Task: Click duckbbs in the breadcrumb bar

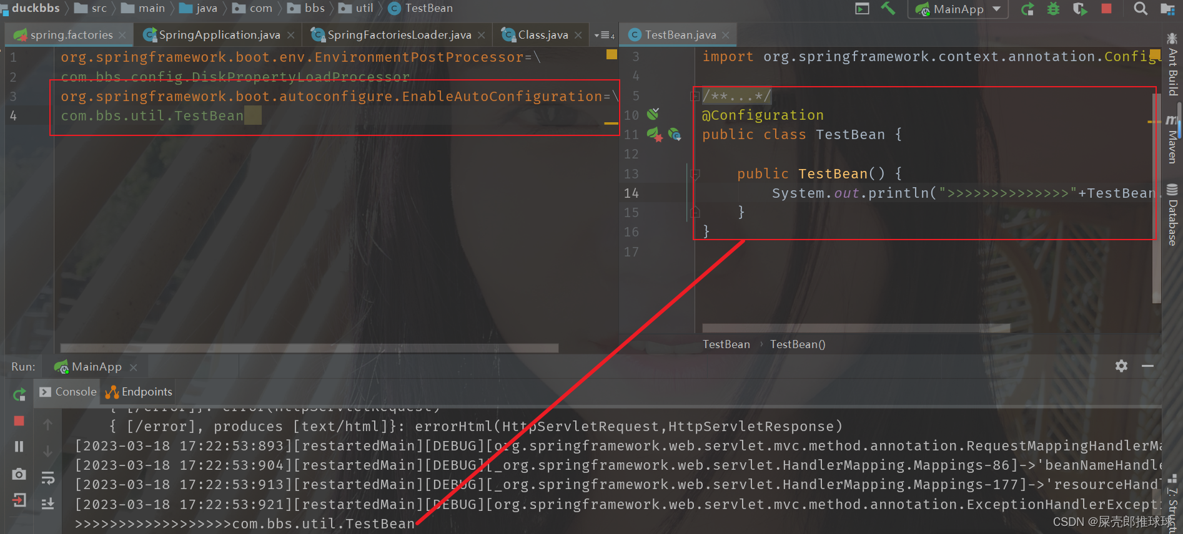Action: point(36,8)
